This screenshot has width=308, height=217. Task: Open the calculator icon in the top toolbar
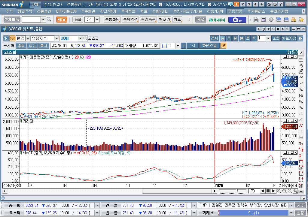click(x=263, y=20)
